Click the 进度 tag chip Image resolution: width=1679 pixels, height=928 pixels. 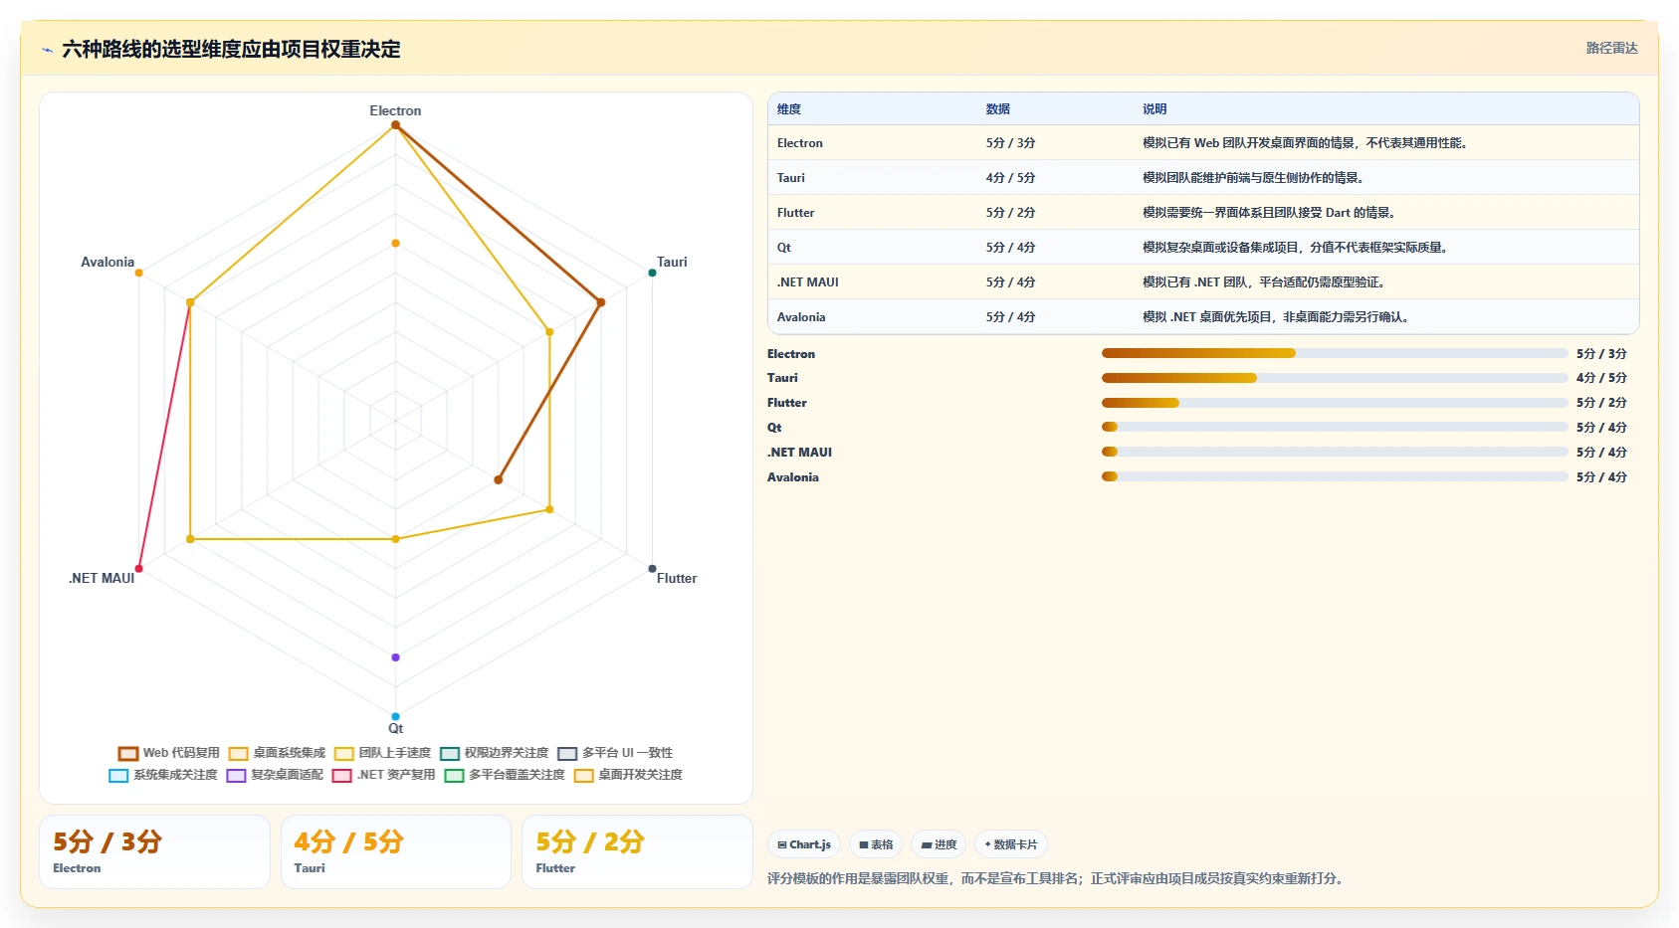coord(939,844)
